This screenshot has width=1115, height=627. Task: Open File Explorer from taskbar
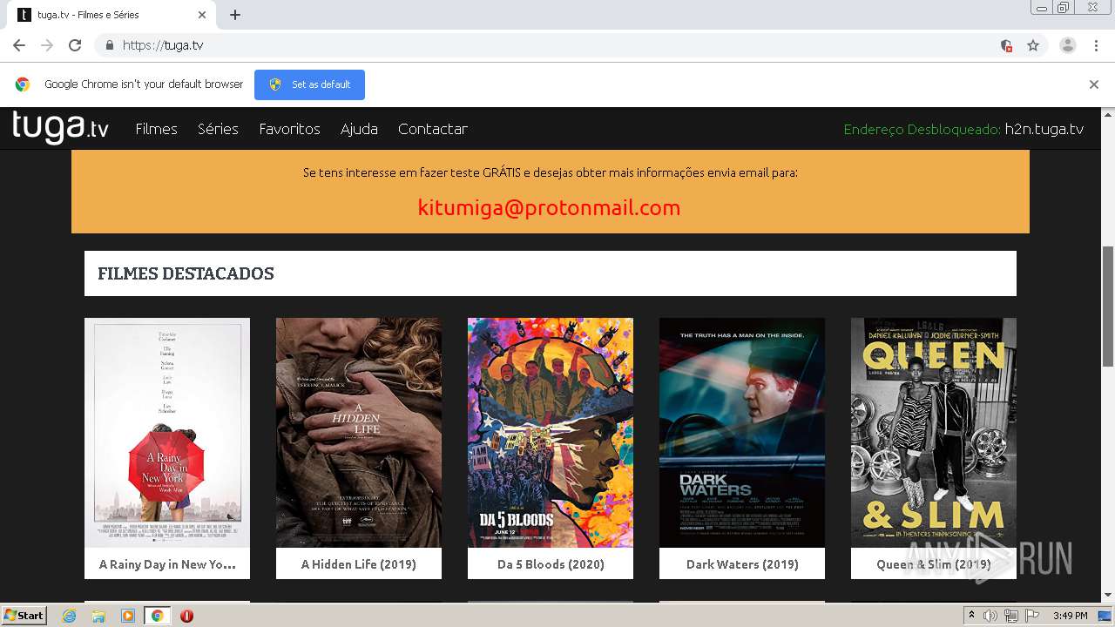click(x=98, y=616)
